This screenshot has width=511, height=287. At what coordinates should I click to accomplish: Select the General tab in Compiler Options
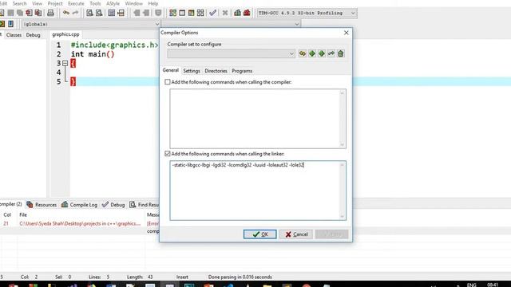coord(170,70)
